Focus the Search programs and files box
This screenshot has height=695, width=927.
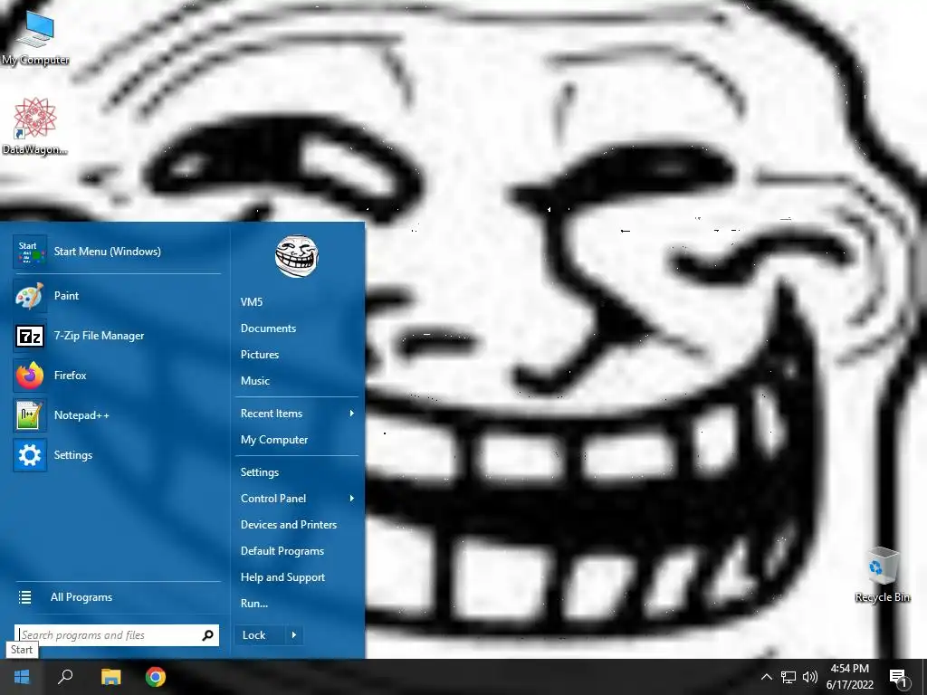pyautogui.click(x=117, y=635)
